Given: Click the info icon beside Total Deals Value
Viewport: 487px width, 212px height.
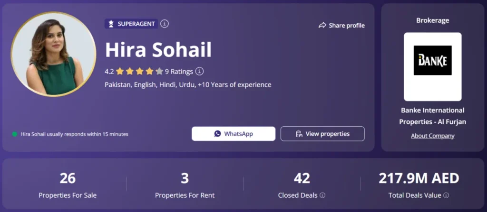Looking at the screenshot, I should tap(446, 195).
